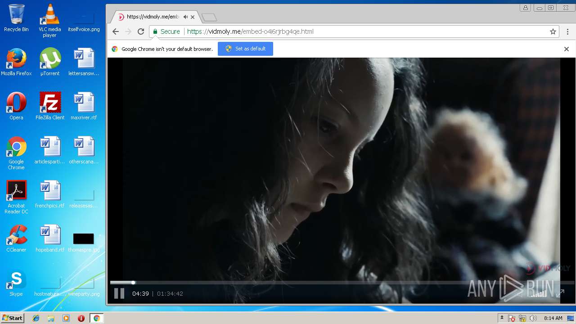The height and width of the screenshot is (324, 576).
Task: Open media player taskbar icon
Action: point(66,318)
